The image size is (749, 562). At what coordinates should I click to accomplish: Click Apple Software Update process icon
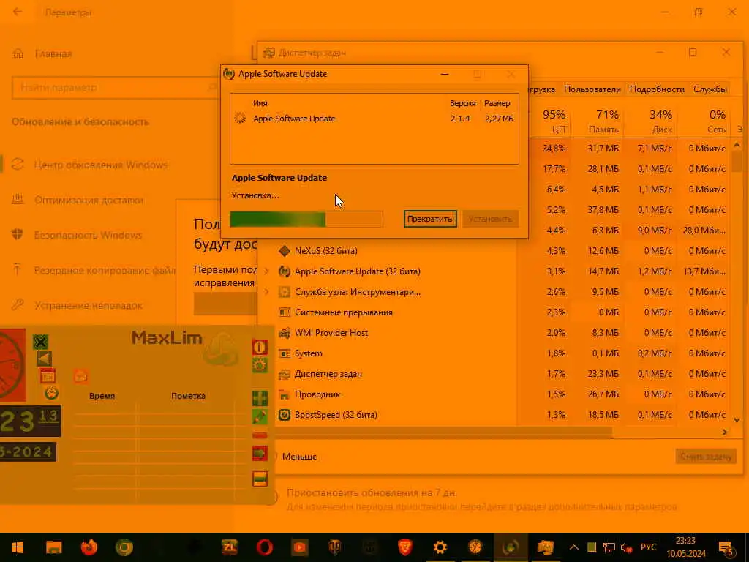click(x=285, y=271)
